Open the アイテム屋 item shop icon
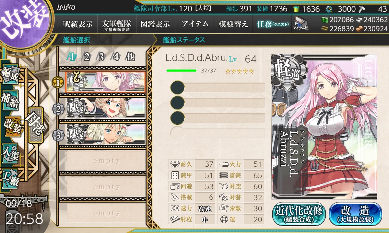The width and height of the screenshot is (389, 233). pyautogui.click(x=300, y=23)
